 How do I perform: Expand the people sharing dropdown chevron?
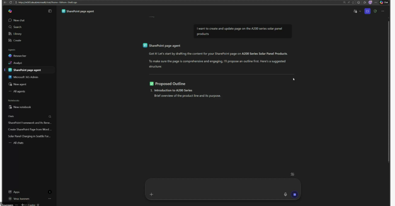coord(360,11)
